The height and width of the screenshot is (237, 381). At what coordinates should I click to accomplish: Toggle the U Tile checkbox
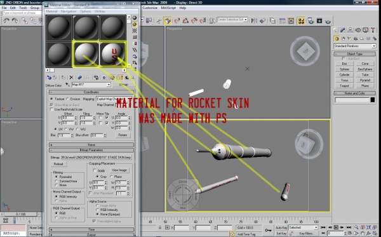pos(107,118)
